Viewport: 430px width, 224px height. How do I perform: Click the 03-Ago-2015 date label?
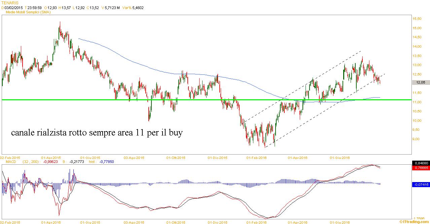pyautogui.click(x=134, y=157)
